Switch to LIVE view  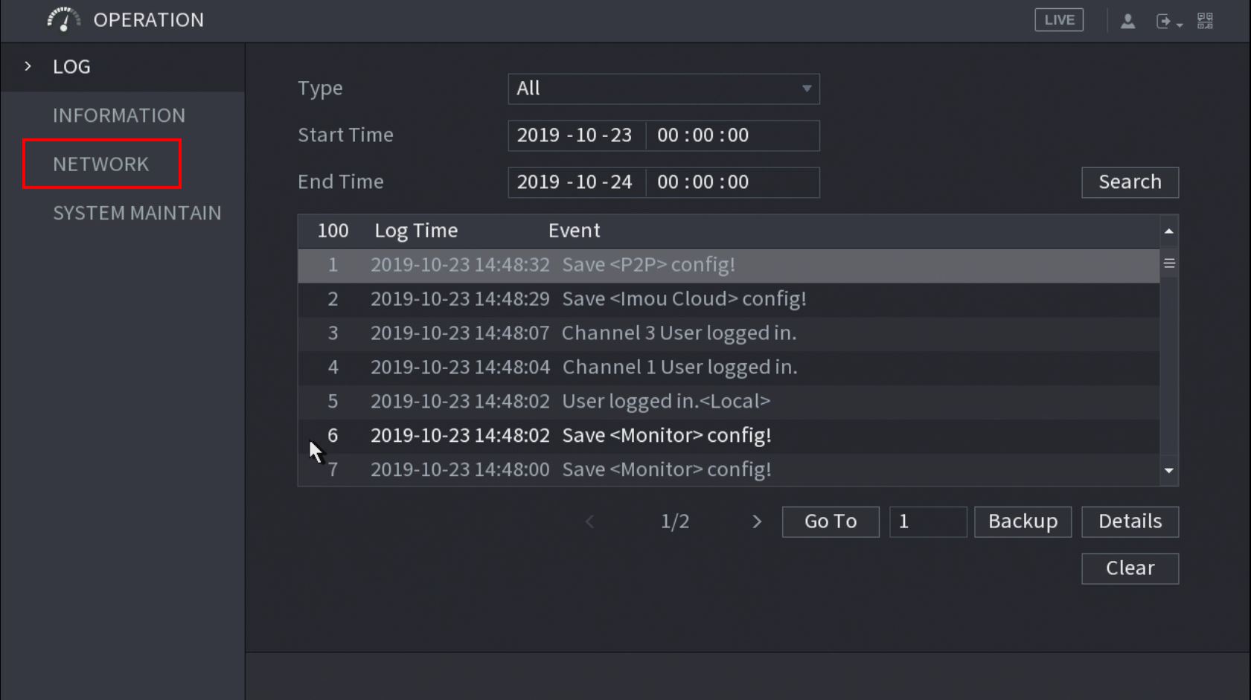click(x=1058, y=20)
